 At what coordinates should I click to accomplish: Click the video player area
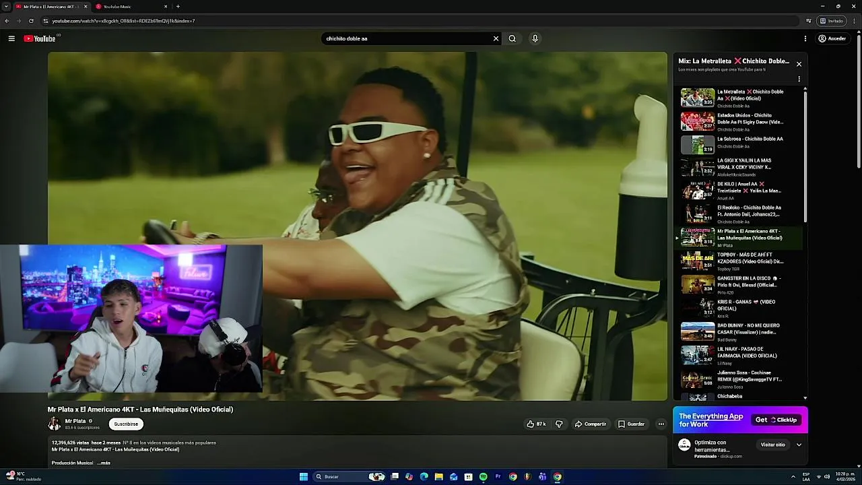(x=358, y=226)
